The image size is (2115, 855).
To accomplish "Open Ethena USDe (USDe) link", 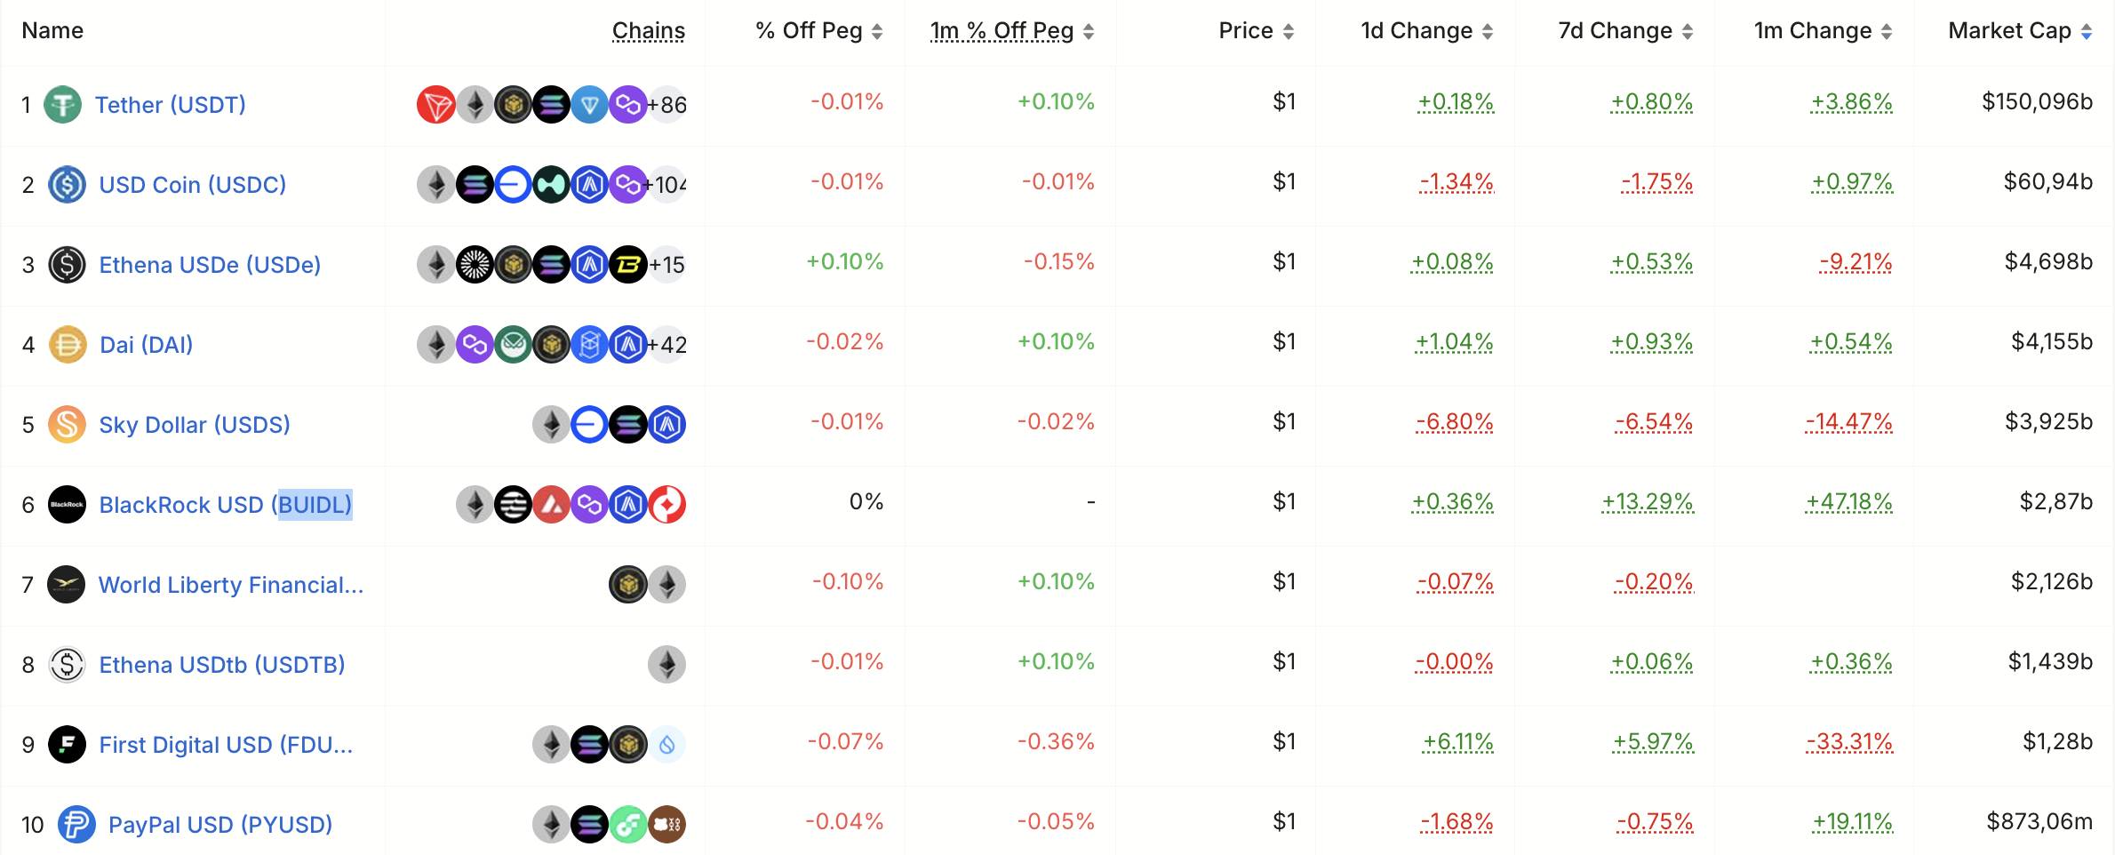I will pos(210,265).
